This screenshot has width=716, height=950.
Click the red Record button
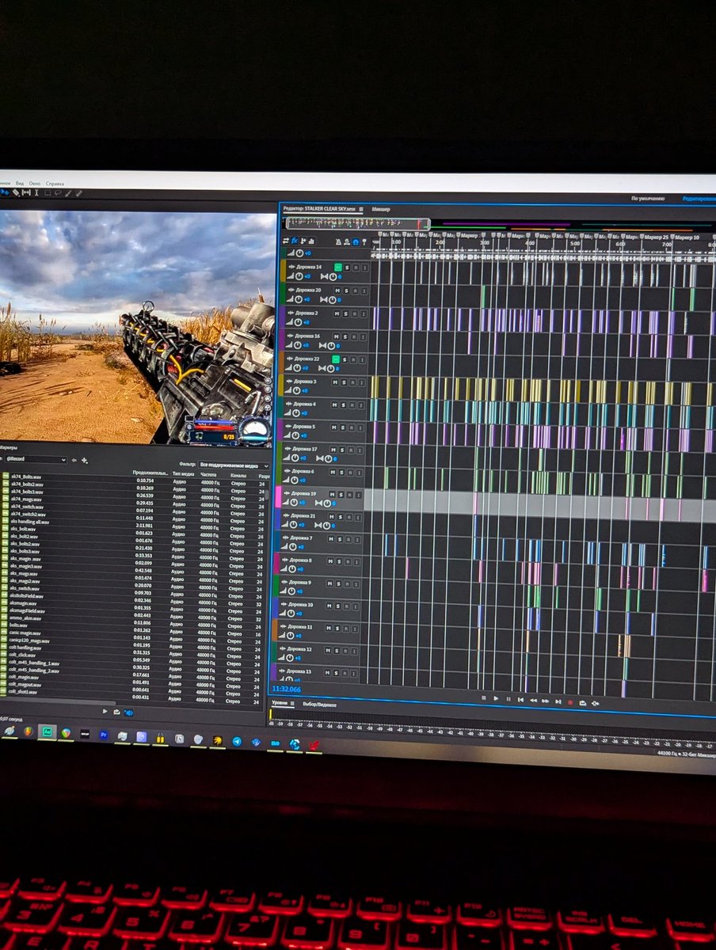pos(570,702)
